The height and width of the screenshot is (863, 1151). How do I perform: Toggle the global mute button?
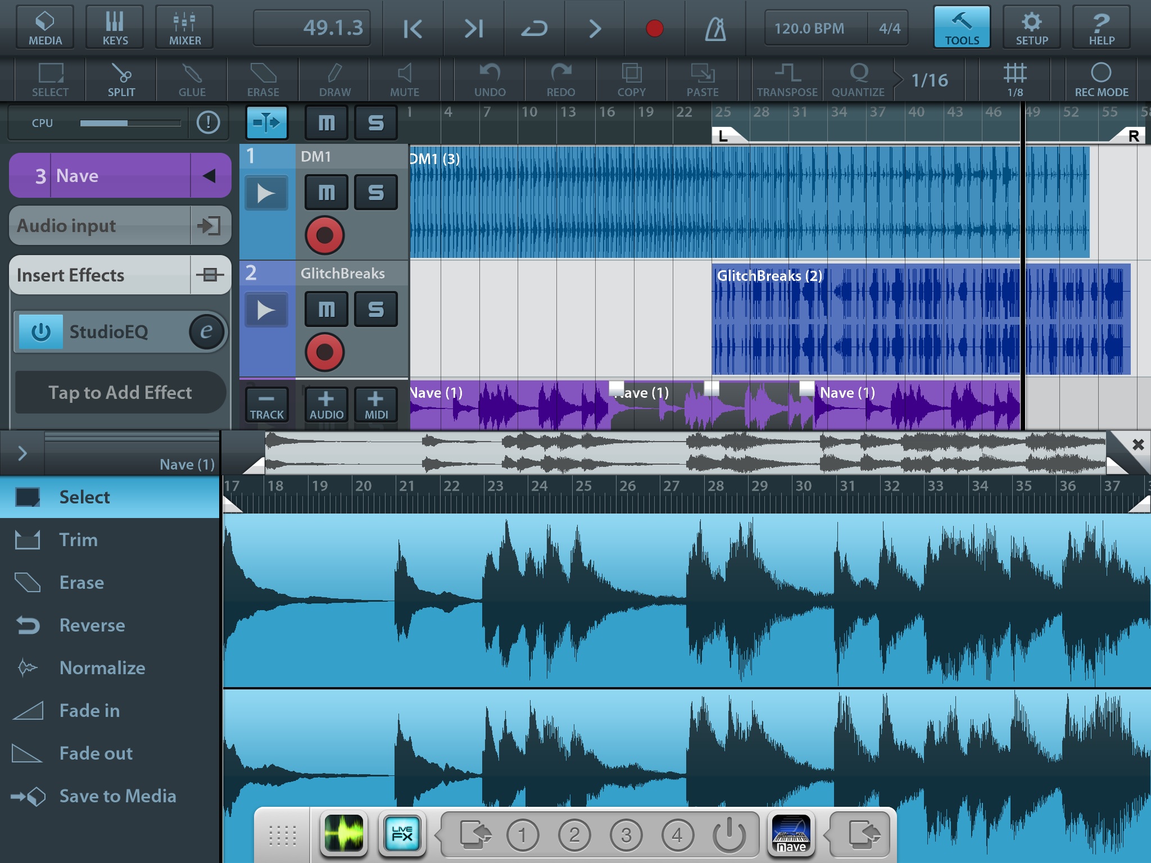tap(327, 122)
